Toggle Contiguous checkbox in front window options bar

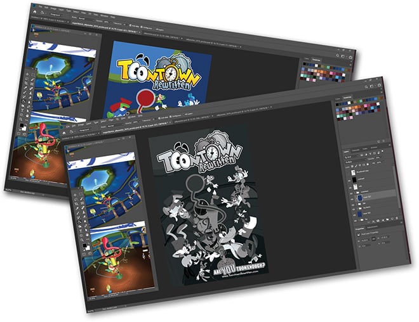[171, 117]
